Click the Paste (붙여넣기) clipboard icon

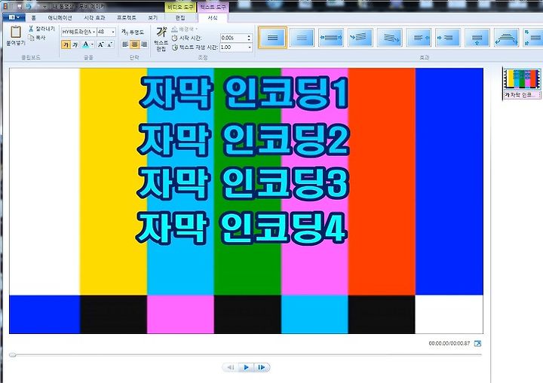point(16,32)
